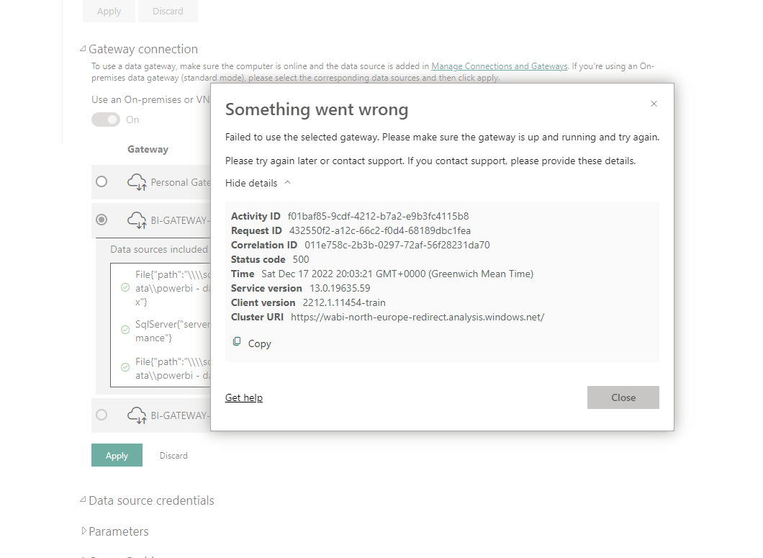Collapse the Data source credentials section
This screenshot has width=763, height=558.
coord(83,500)
